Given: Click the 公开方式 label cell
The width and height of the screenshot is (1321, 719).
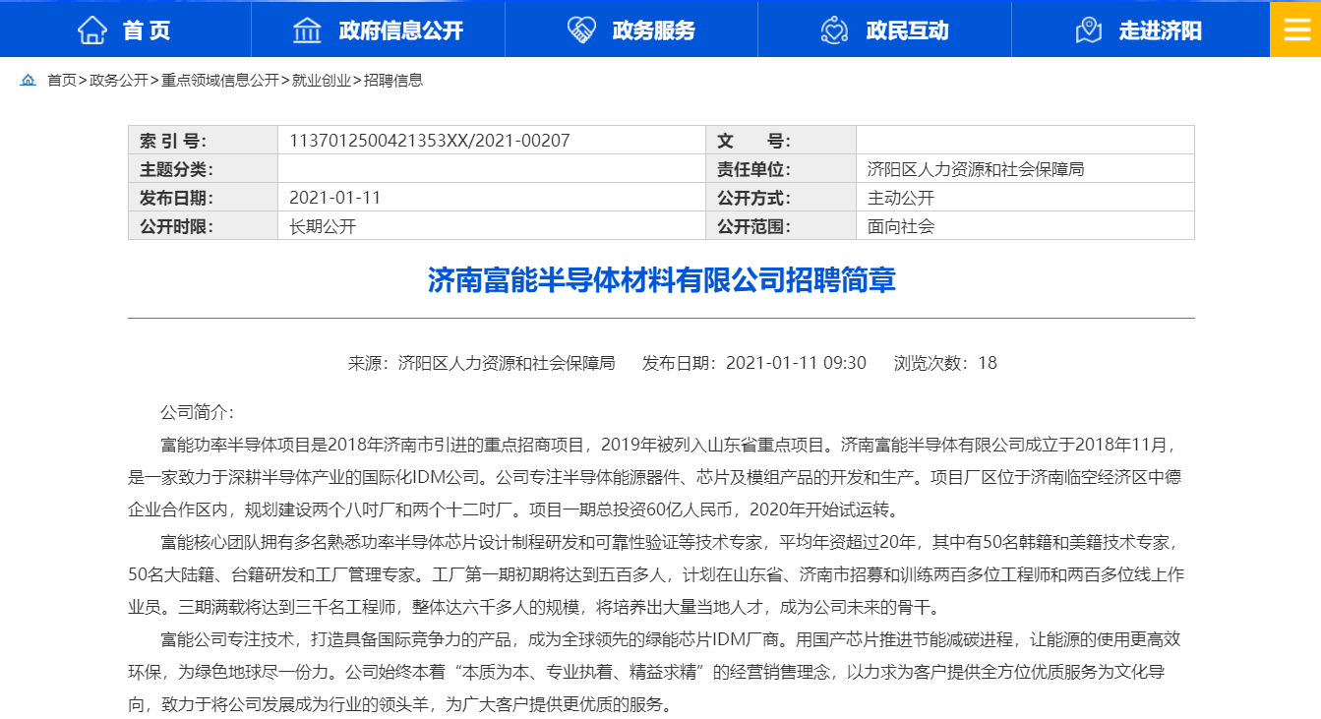Looking at the screenshot, I should pyautogui.click(x=781, y=198).
